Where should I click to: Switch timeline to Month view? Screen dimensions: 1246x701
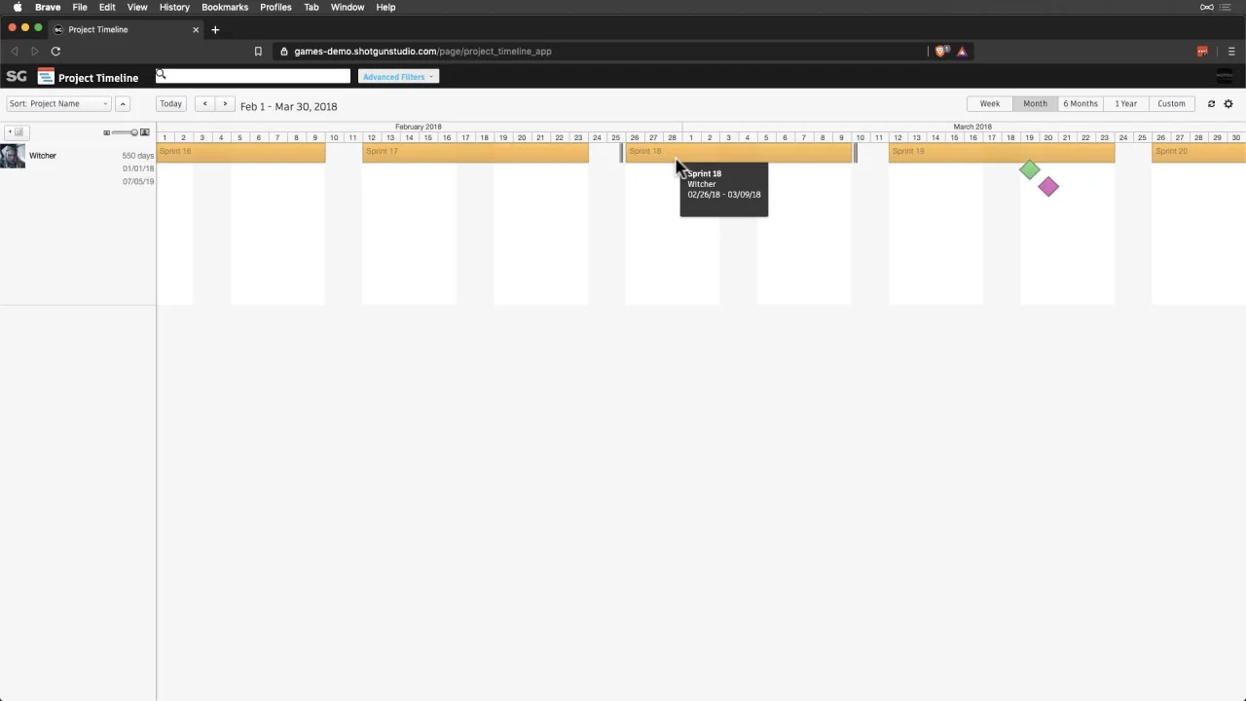(x=1035, y=104)
